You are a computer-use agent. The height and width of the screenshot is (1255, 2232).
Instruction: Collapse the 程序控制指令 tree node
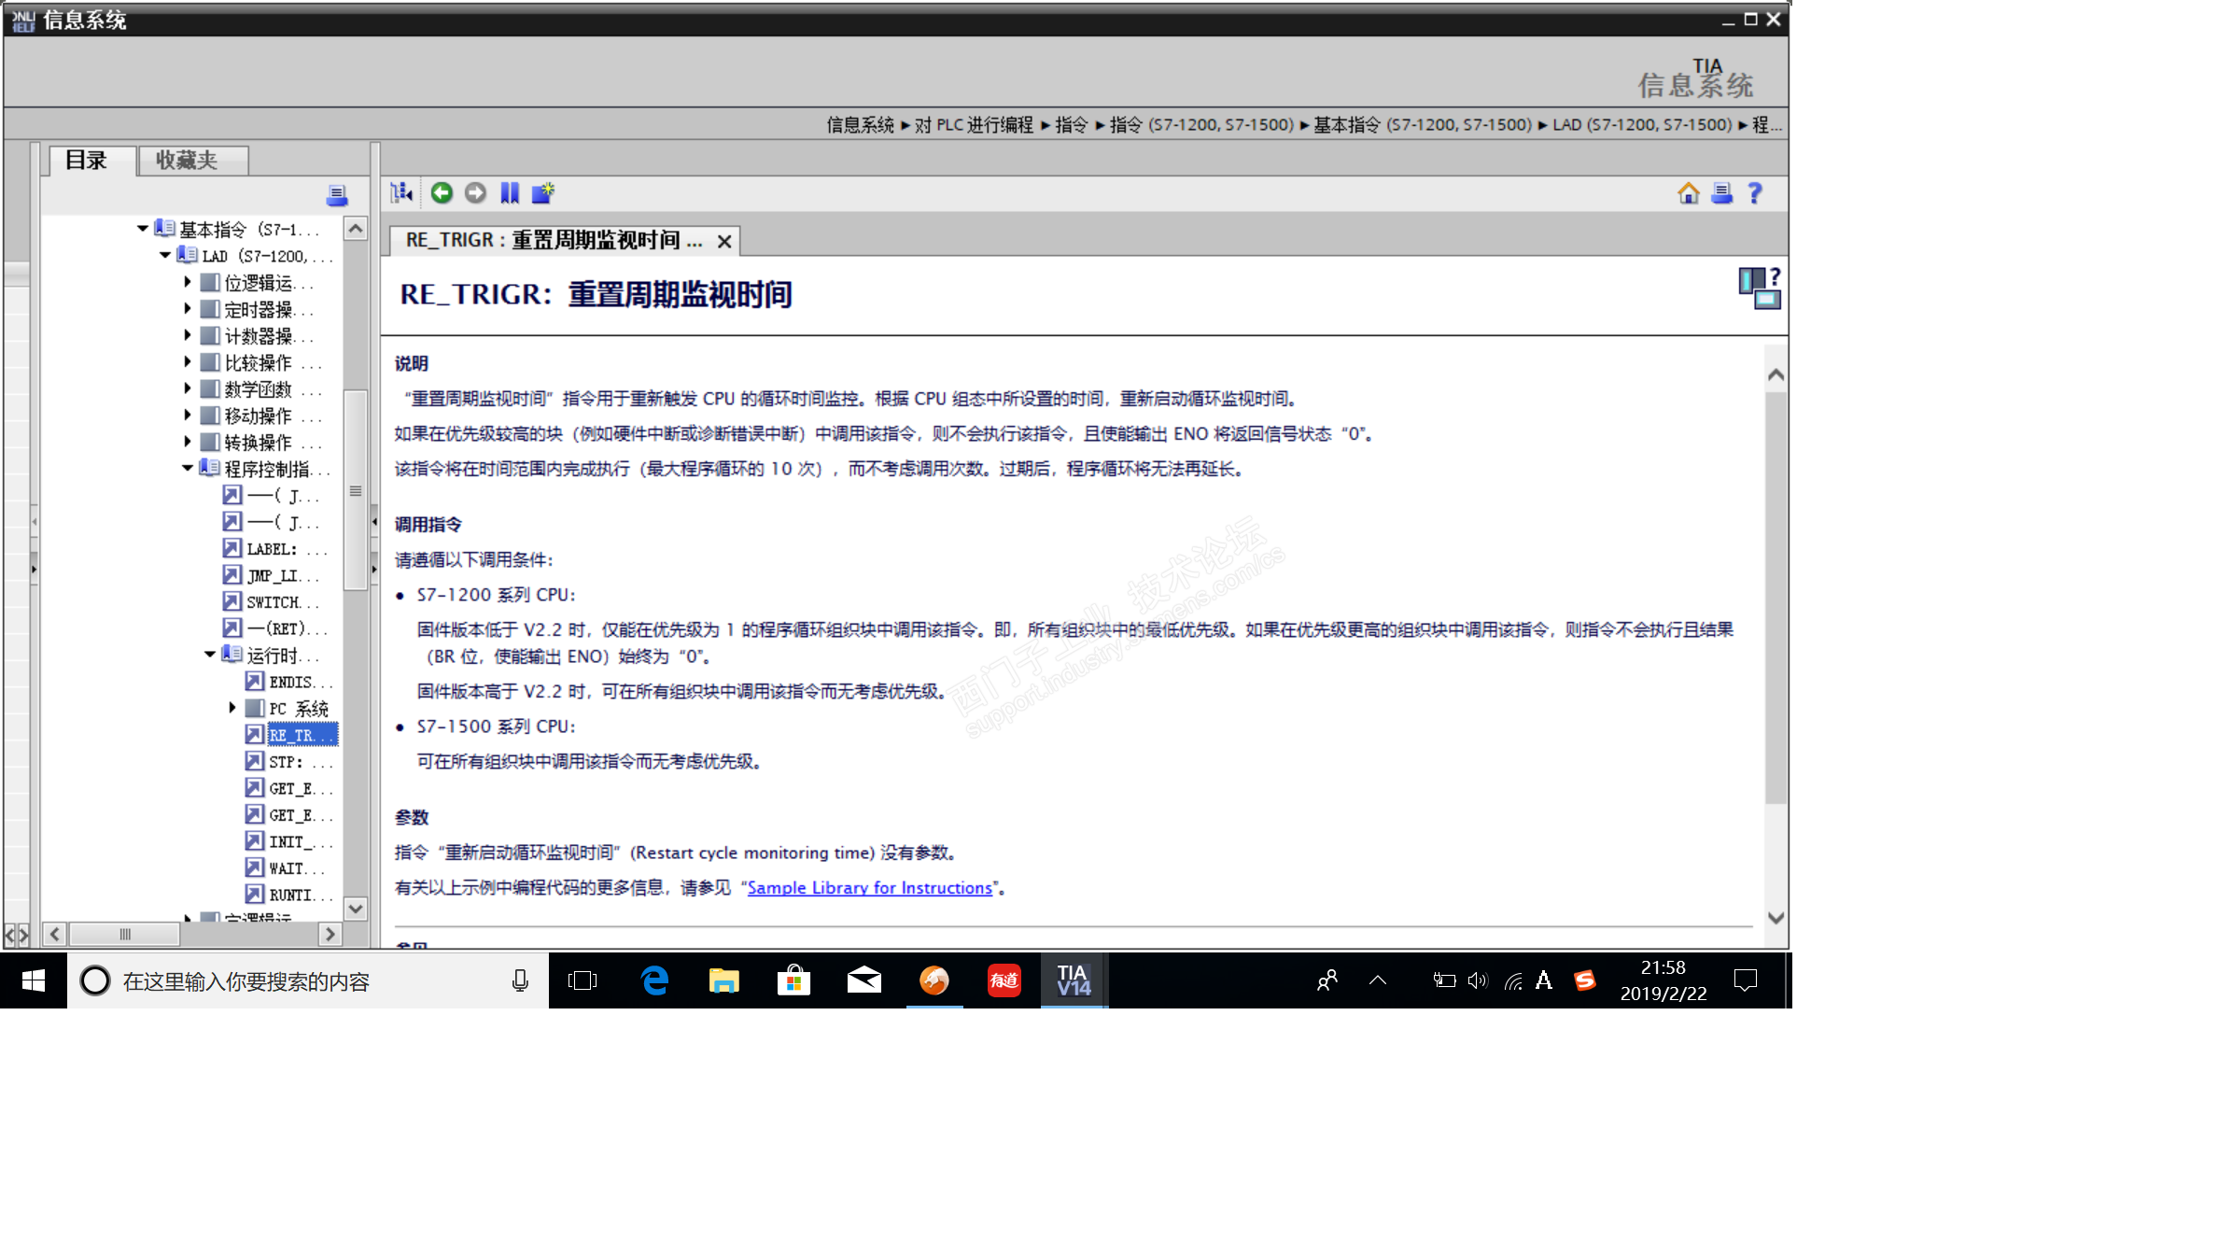pyautogui.click(x=188, y=468)
